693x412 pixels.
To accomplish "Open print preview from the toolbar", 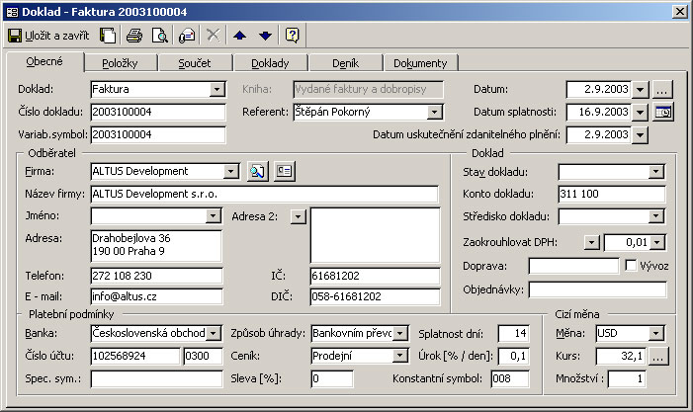I will (159, 36).
